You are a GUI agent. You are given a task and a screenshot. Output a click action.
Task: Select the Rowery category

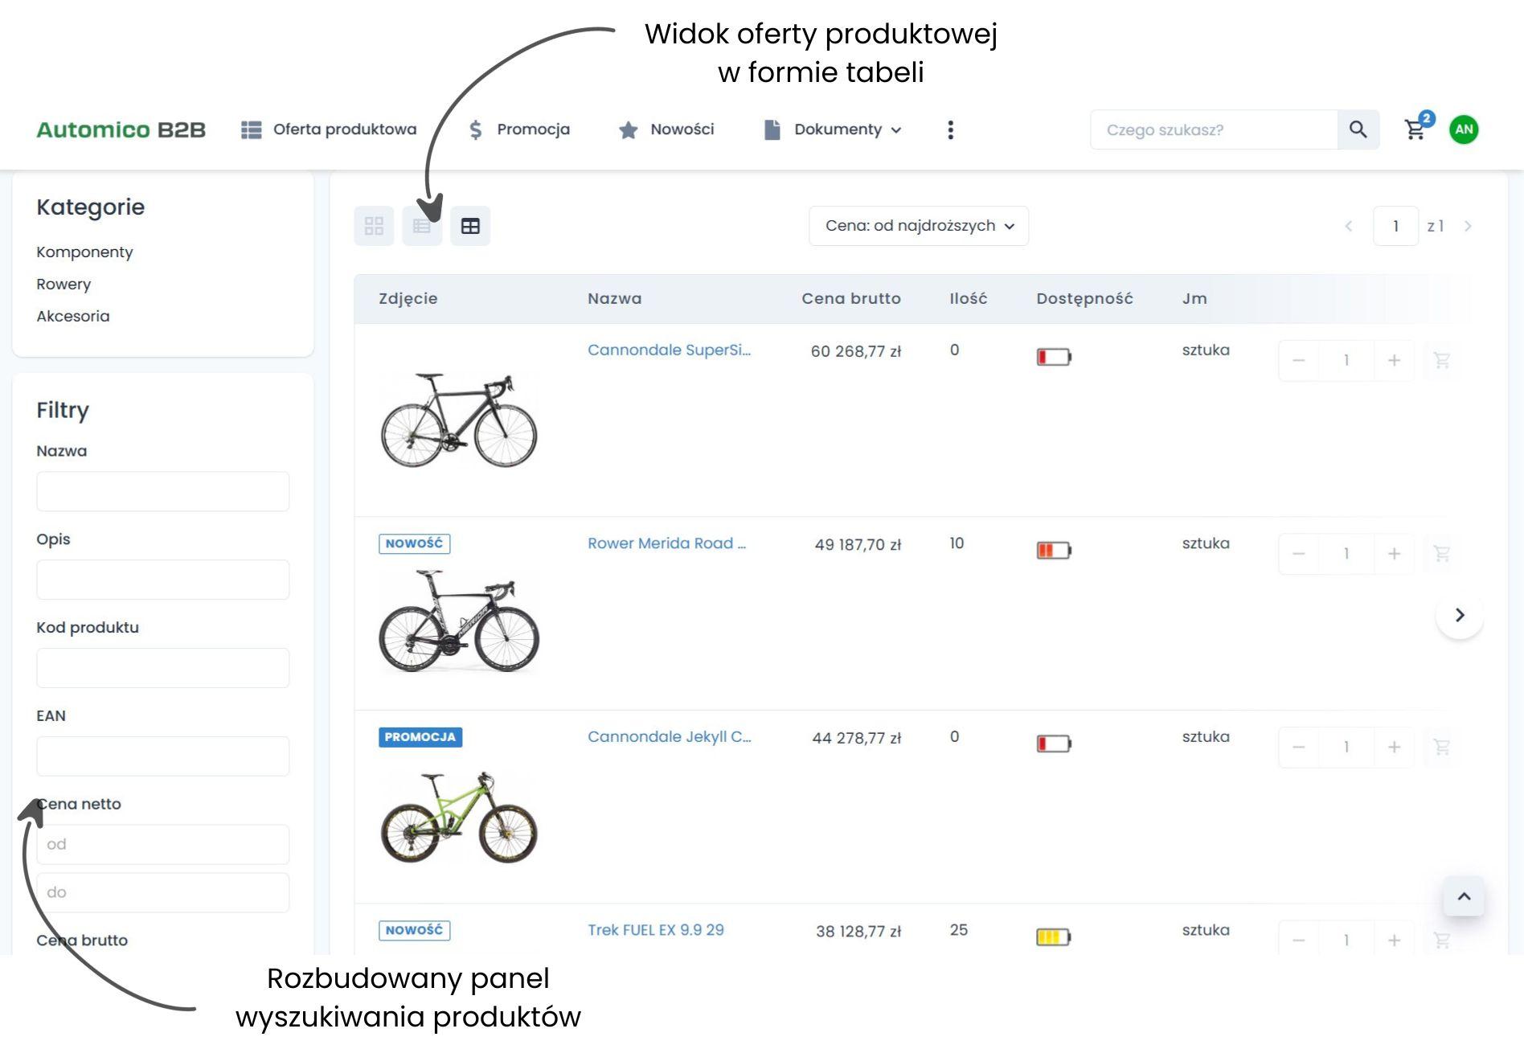pos(63,284)
